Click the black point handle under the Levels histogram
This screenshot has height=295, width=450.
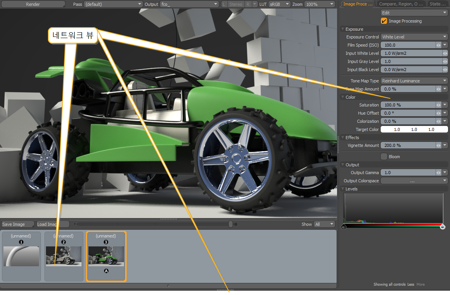(x=344, y=227)
